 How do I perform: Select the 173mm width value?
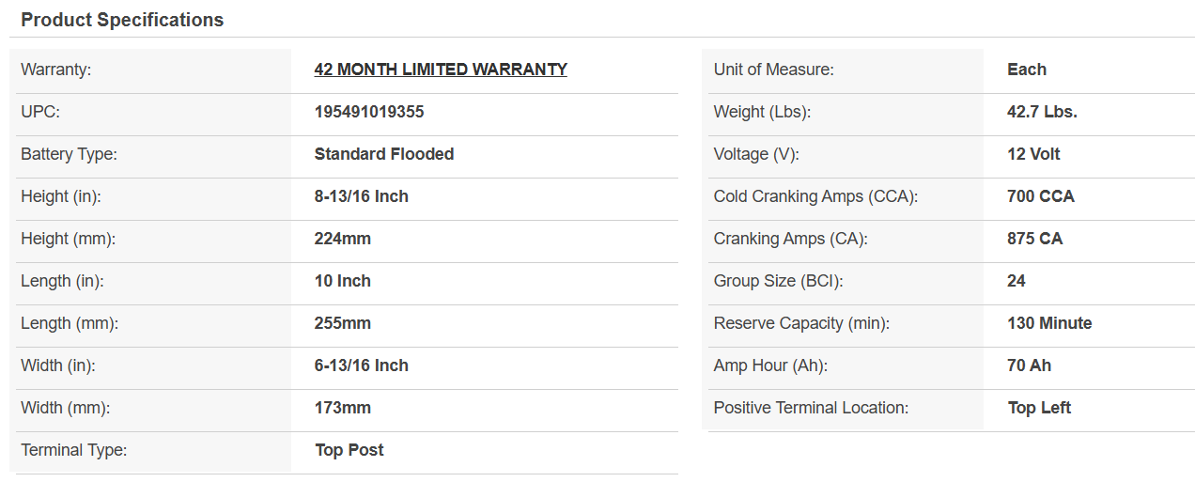(x=343, y=408)
